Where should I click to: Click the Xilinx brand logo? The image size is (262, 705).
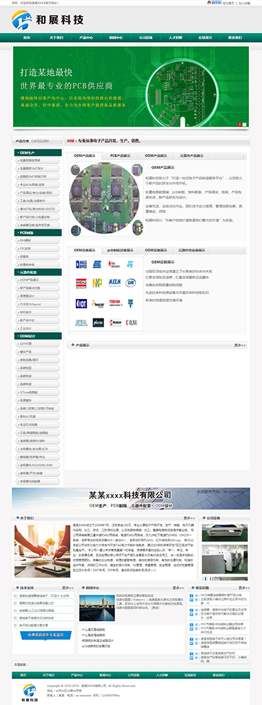pos(131,323)
